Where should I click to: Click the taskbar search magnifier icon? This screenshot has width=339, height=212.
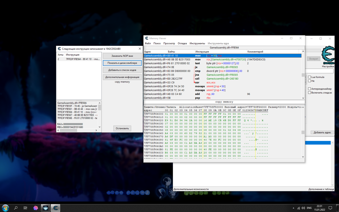point(16,208)
